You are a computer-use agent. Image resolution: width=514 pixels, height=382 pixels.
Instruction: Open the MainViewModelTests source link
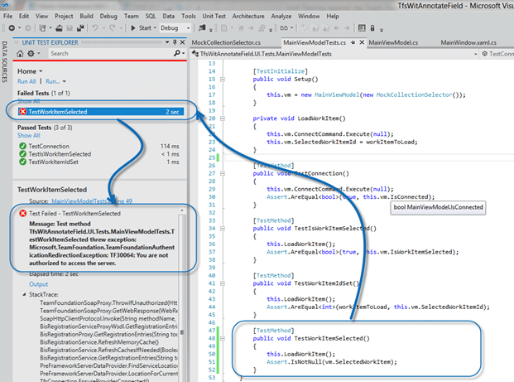pos(92,201)
